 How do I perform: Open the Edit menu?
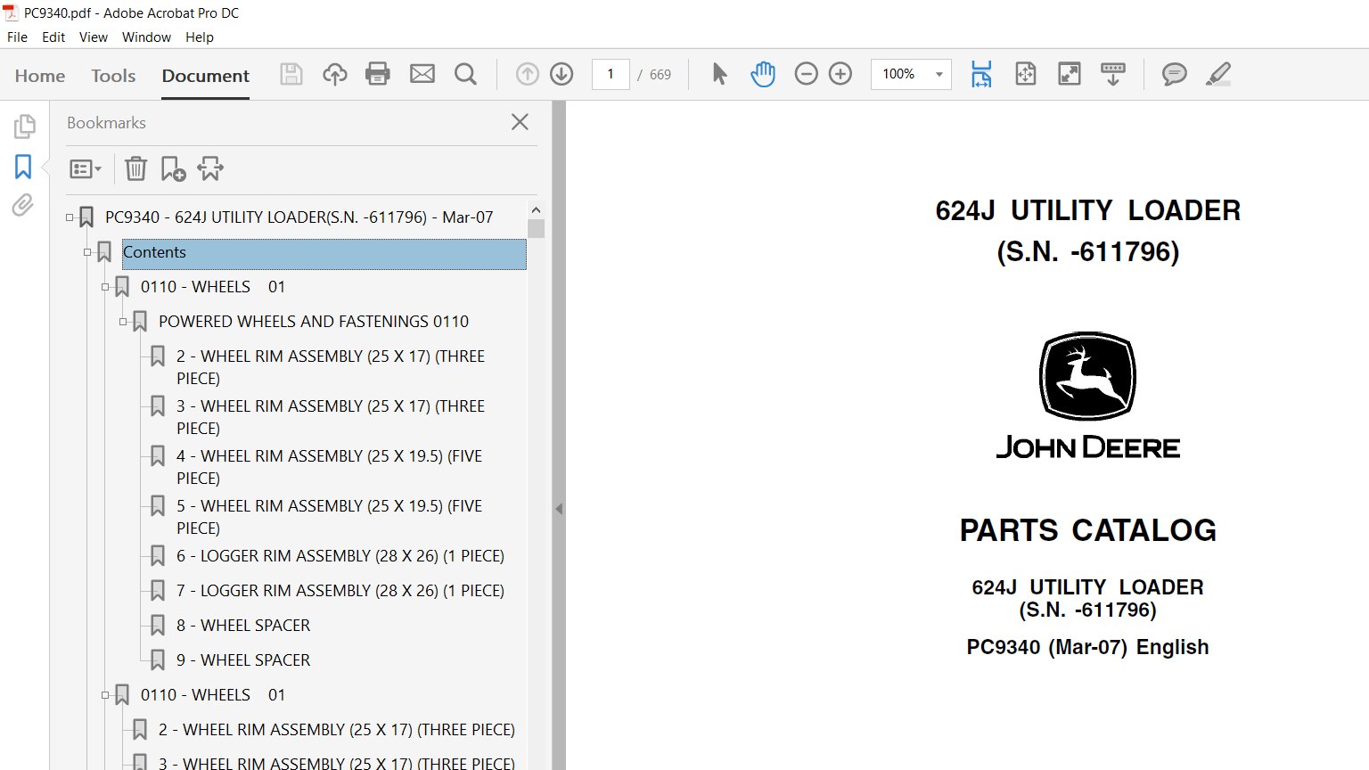point(53,37)
